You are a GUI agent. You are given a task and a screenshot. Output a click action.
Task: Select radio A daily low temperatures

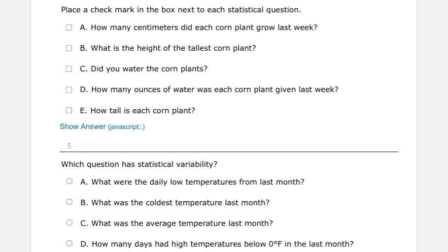69,181
